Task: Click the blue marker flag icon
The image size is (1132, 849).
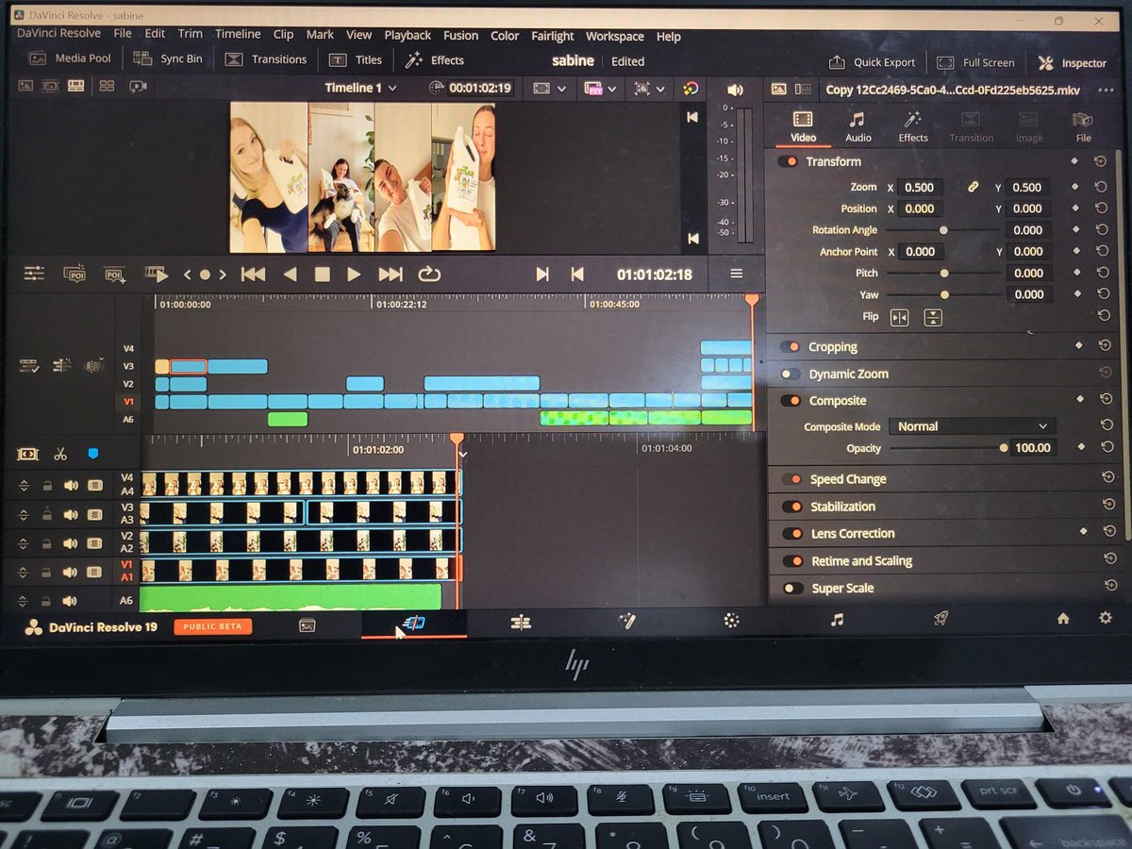Action: tap(92, 454)
